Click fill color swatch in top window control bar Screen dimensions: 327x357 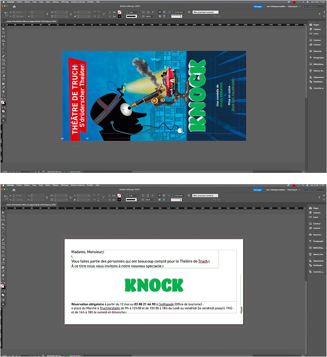pos(119,12)
